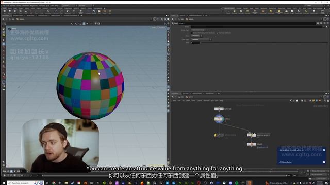The image size is (330, 185).
Task: Select the Metaball shelf tool
Action: pos(94,12)
